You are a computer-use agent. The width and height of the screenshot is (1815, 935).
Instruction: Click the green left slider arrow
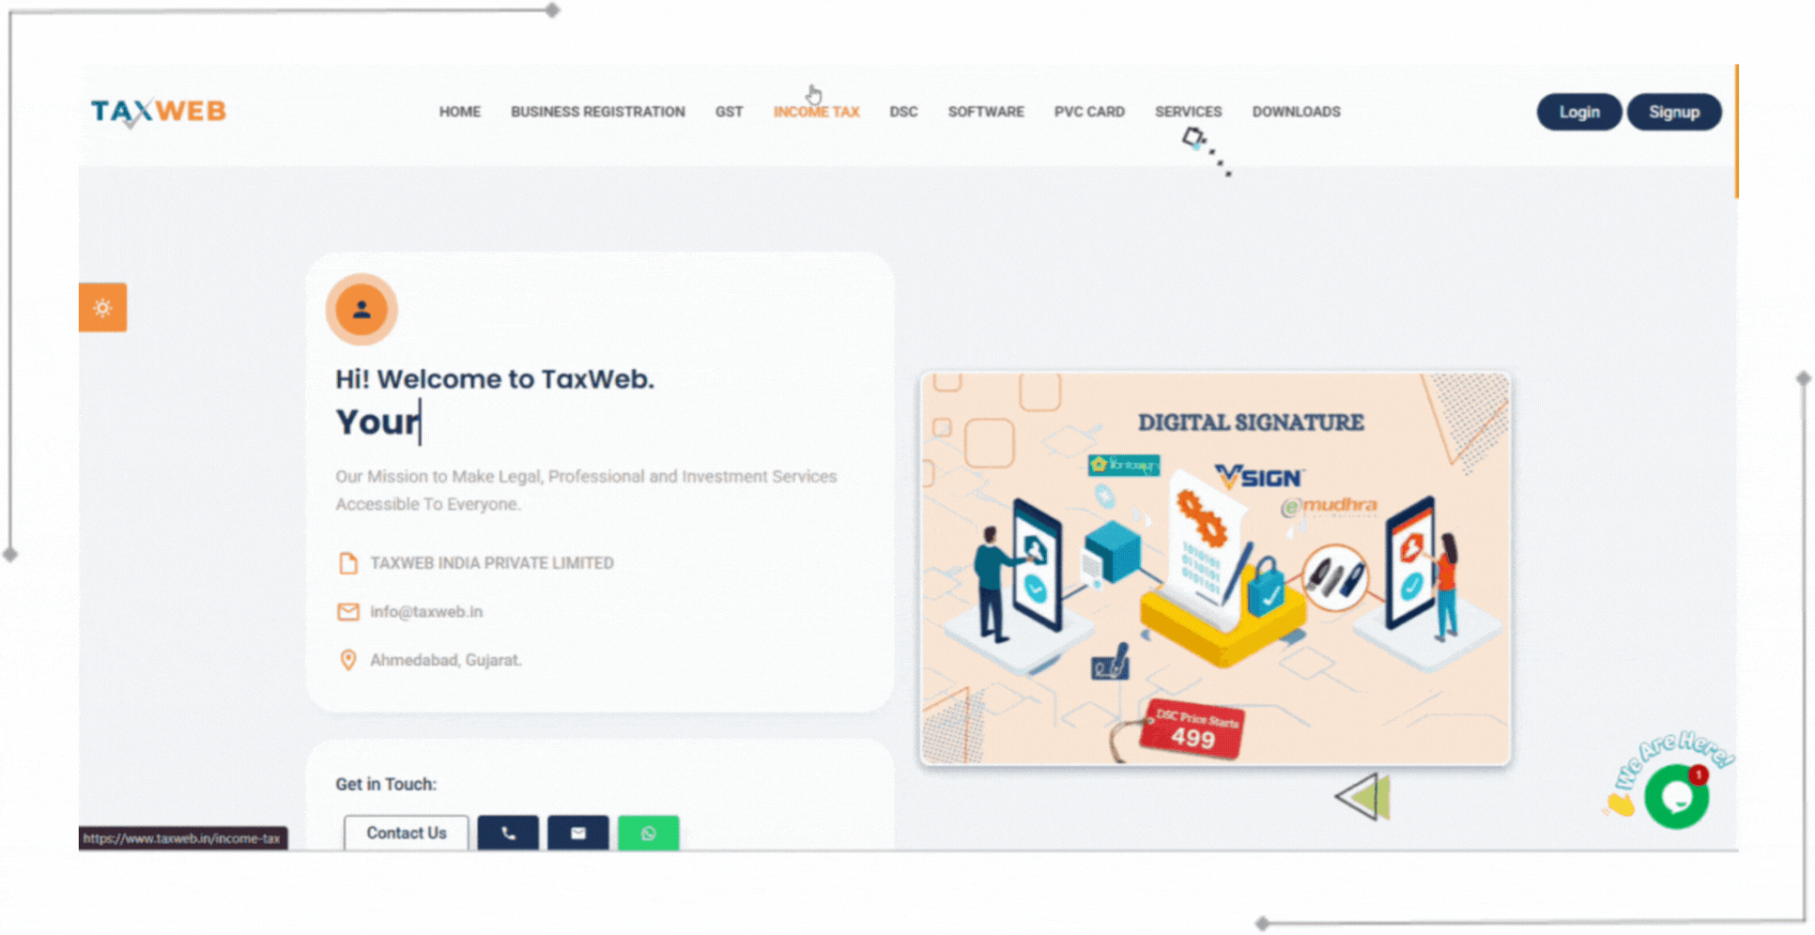1362,797
